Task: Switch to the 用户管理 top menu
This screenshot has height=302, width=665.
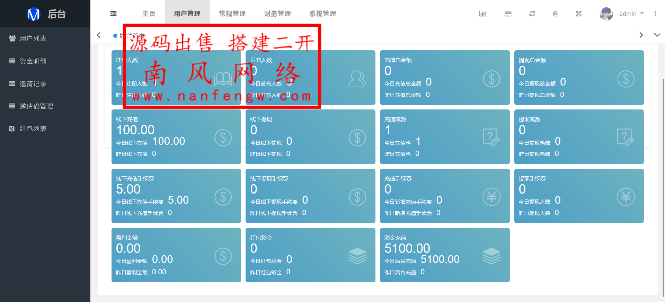Action: tap(187, 14)
